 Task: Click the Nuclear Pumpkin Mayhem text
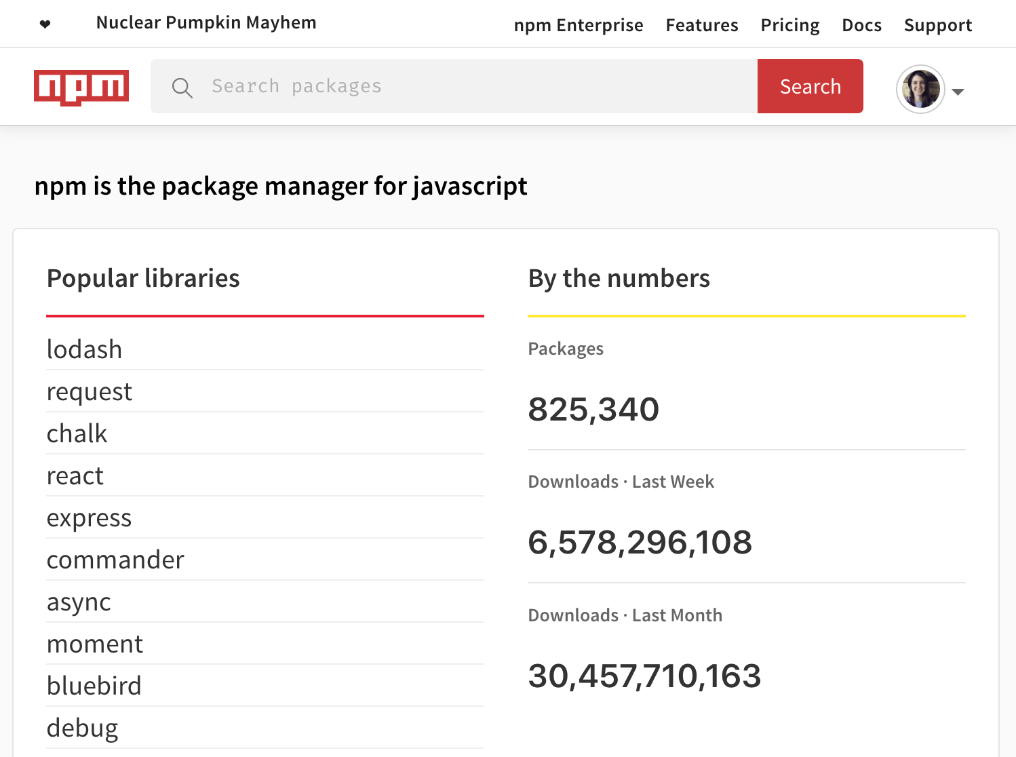pyautogui.click(x=206, y=22)
